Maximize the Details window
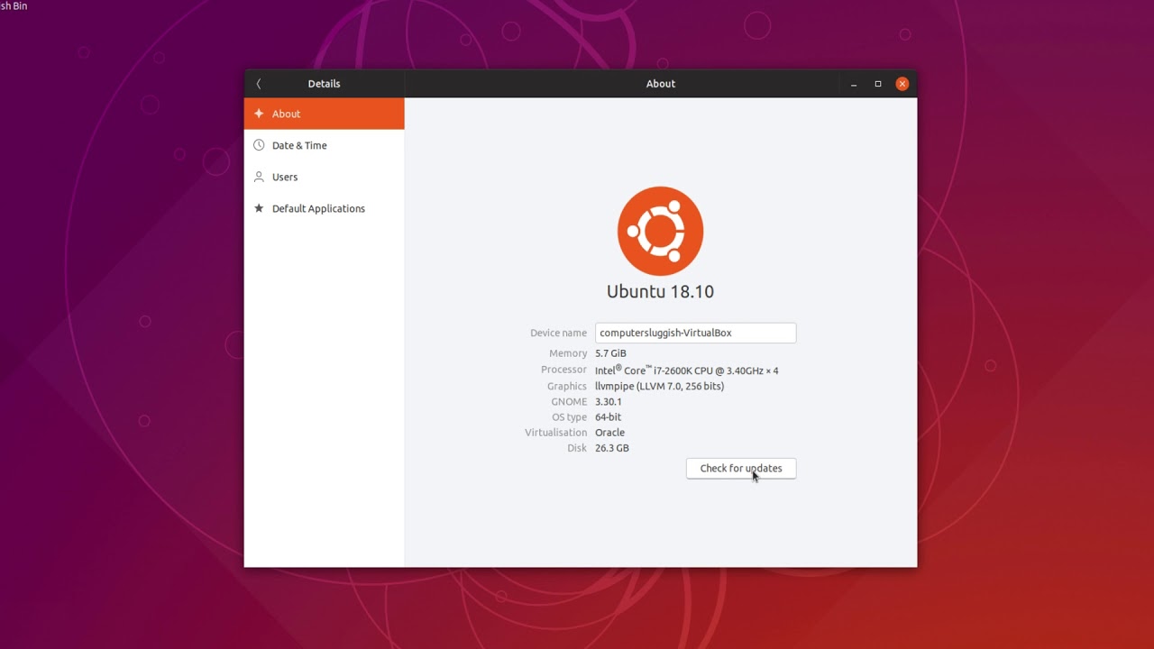Screen dimensions: 1154x649 [x=877, y=84]
